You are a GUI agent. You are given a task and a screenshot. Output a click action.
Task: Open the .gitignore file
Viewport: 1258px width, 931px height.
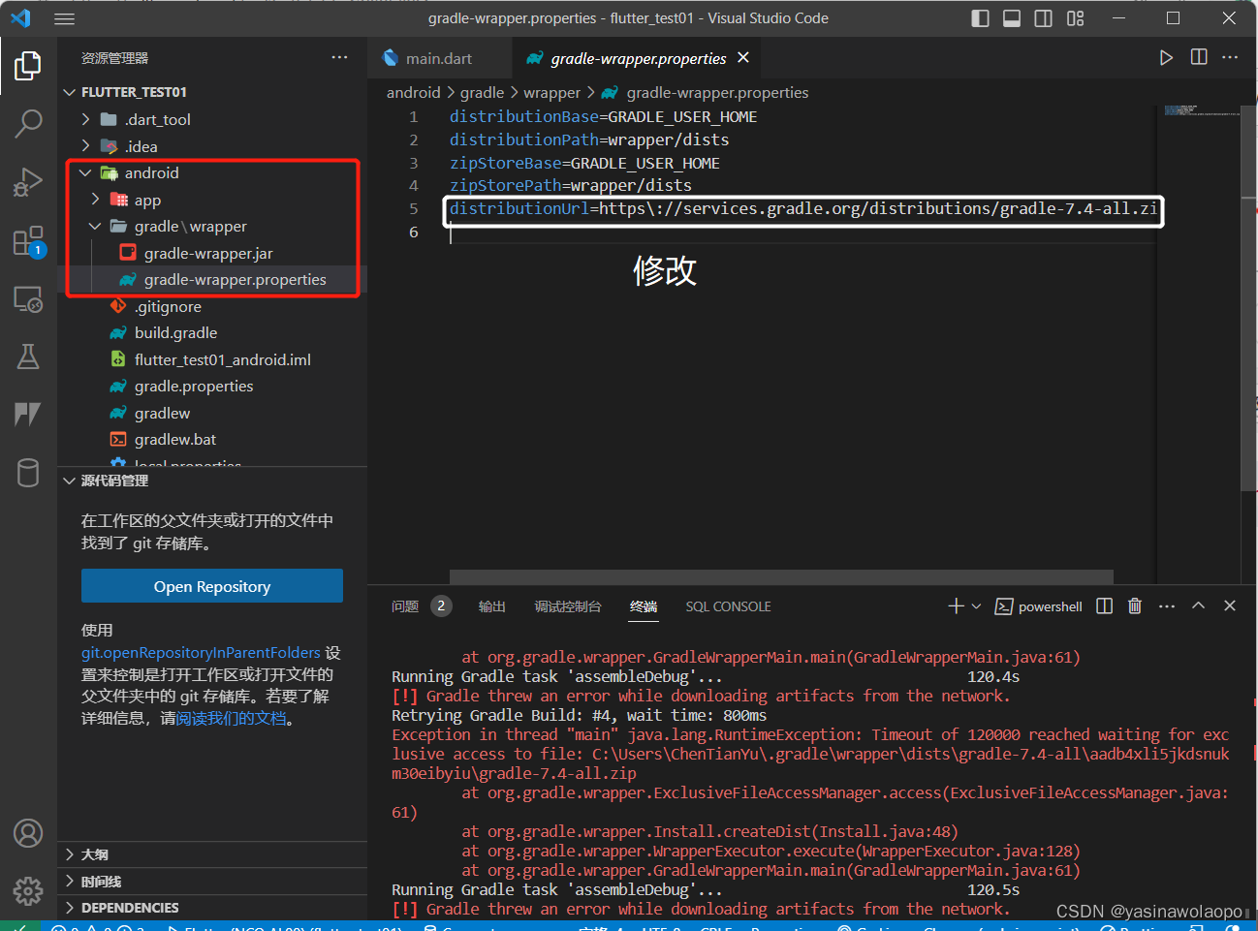169,306
